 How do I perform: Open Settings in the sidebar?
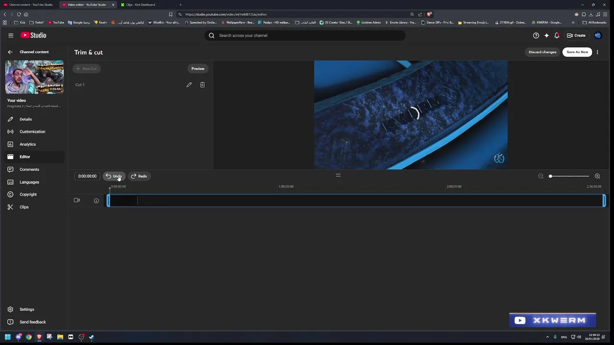[34, 310]
